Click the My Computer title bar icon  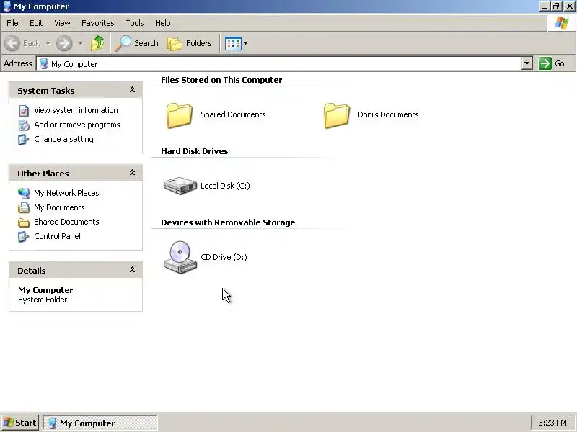pos(7,6)
